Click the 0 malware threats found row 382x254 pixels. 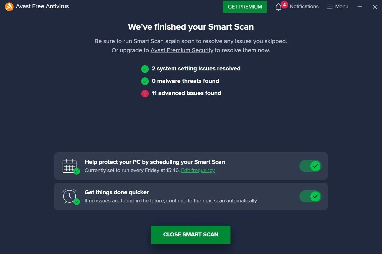tap(185, 81)
